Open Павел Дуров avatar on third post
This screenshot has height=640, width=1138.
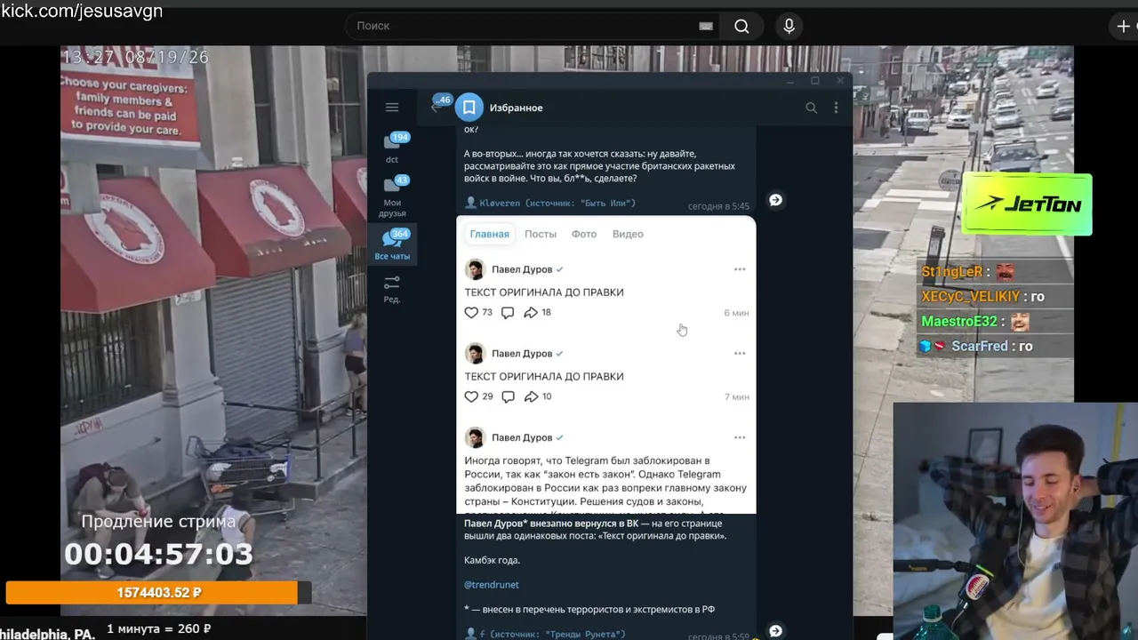tap(475, 437)
